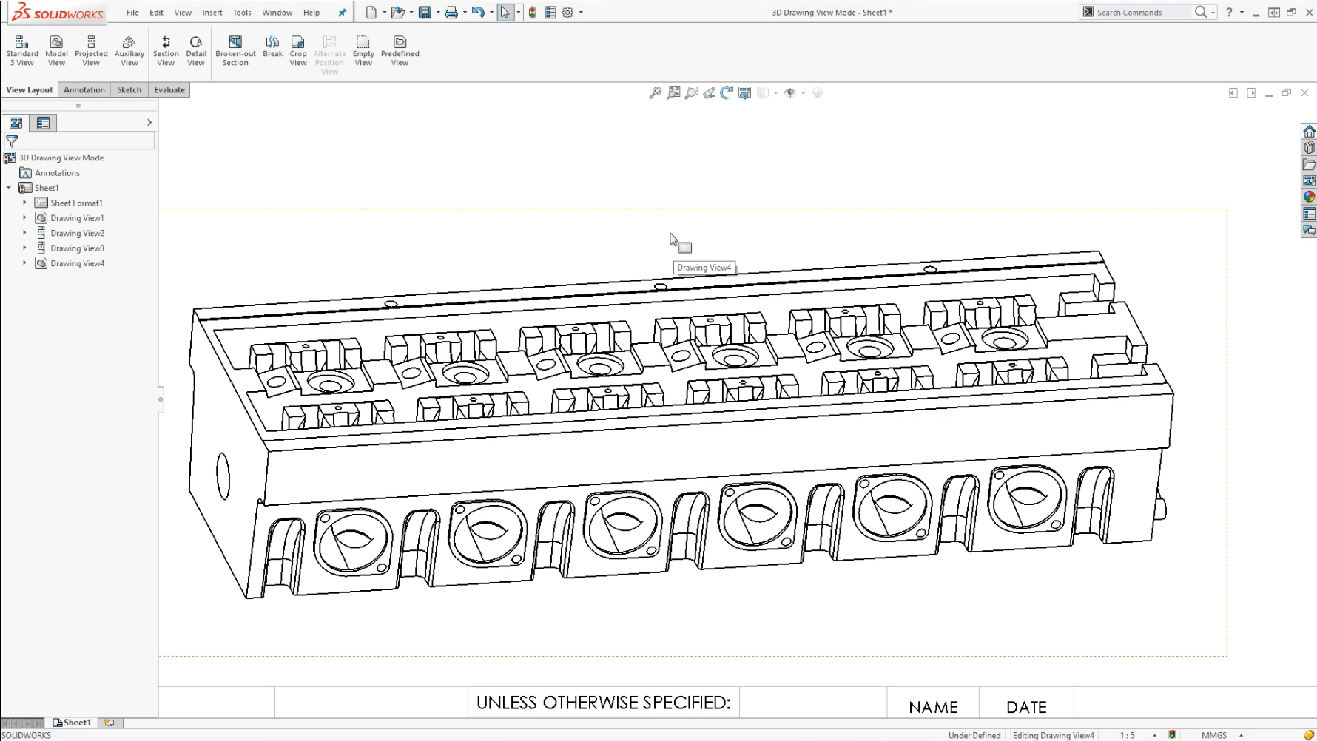The height and width of the screenshot is (741, 1317).
Task: Open the View Orientation dropdown arrow
Action: [775, 92]
